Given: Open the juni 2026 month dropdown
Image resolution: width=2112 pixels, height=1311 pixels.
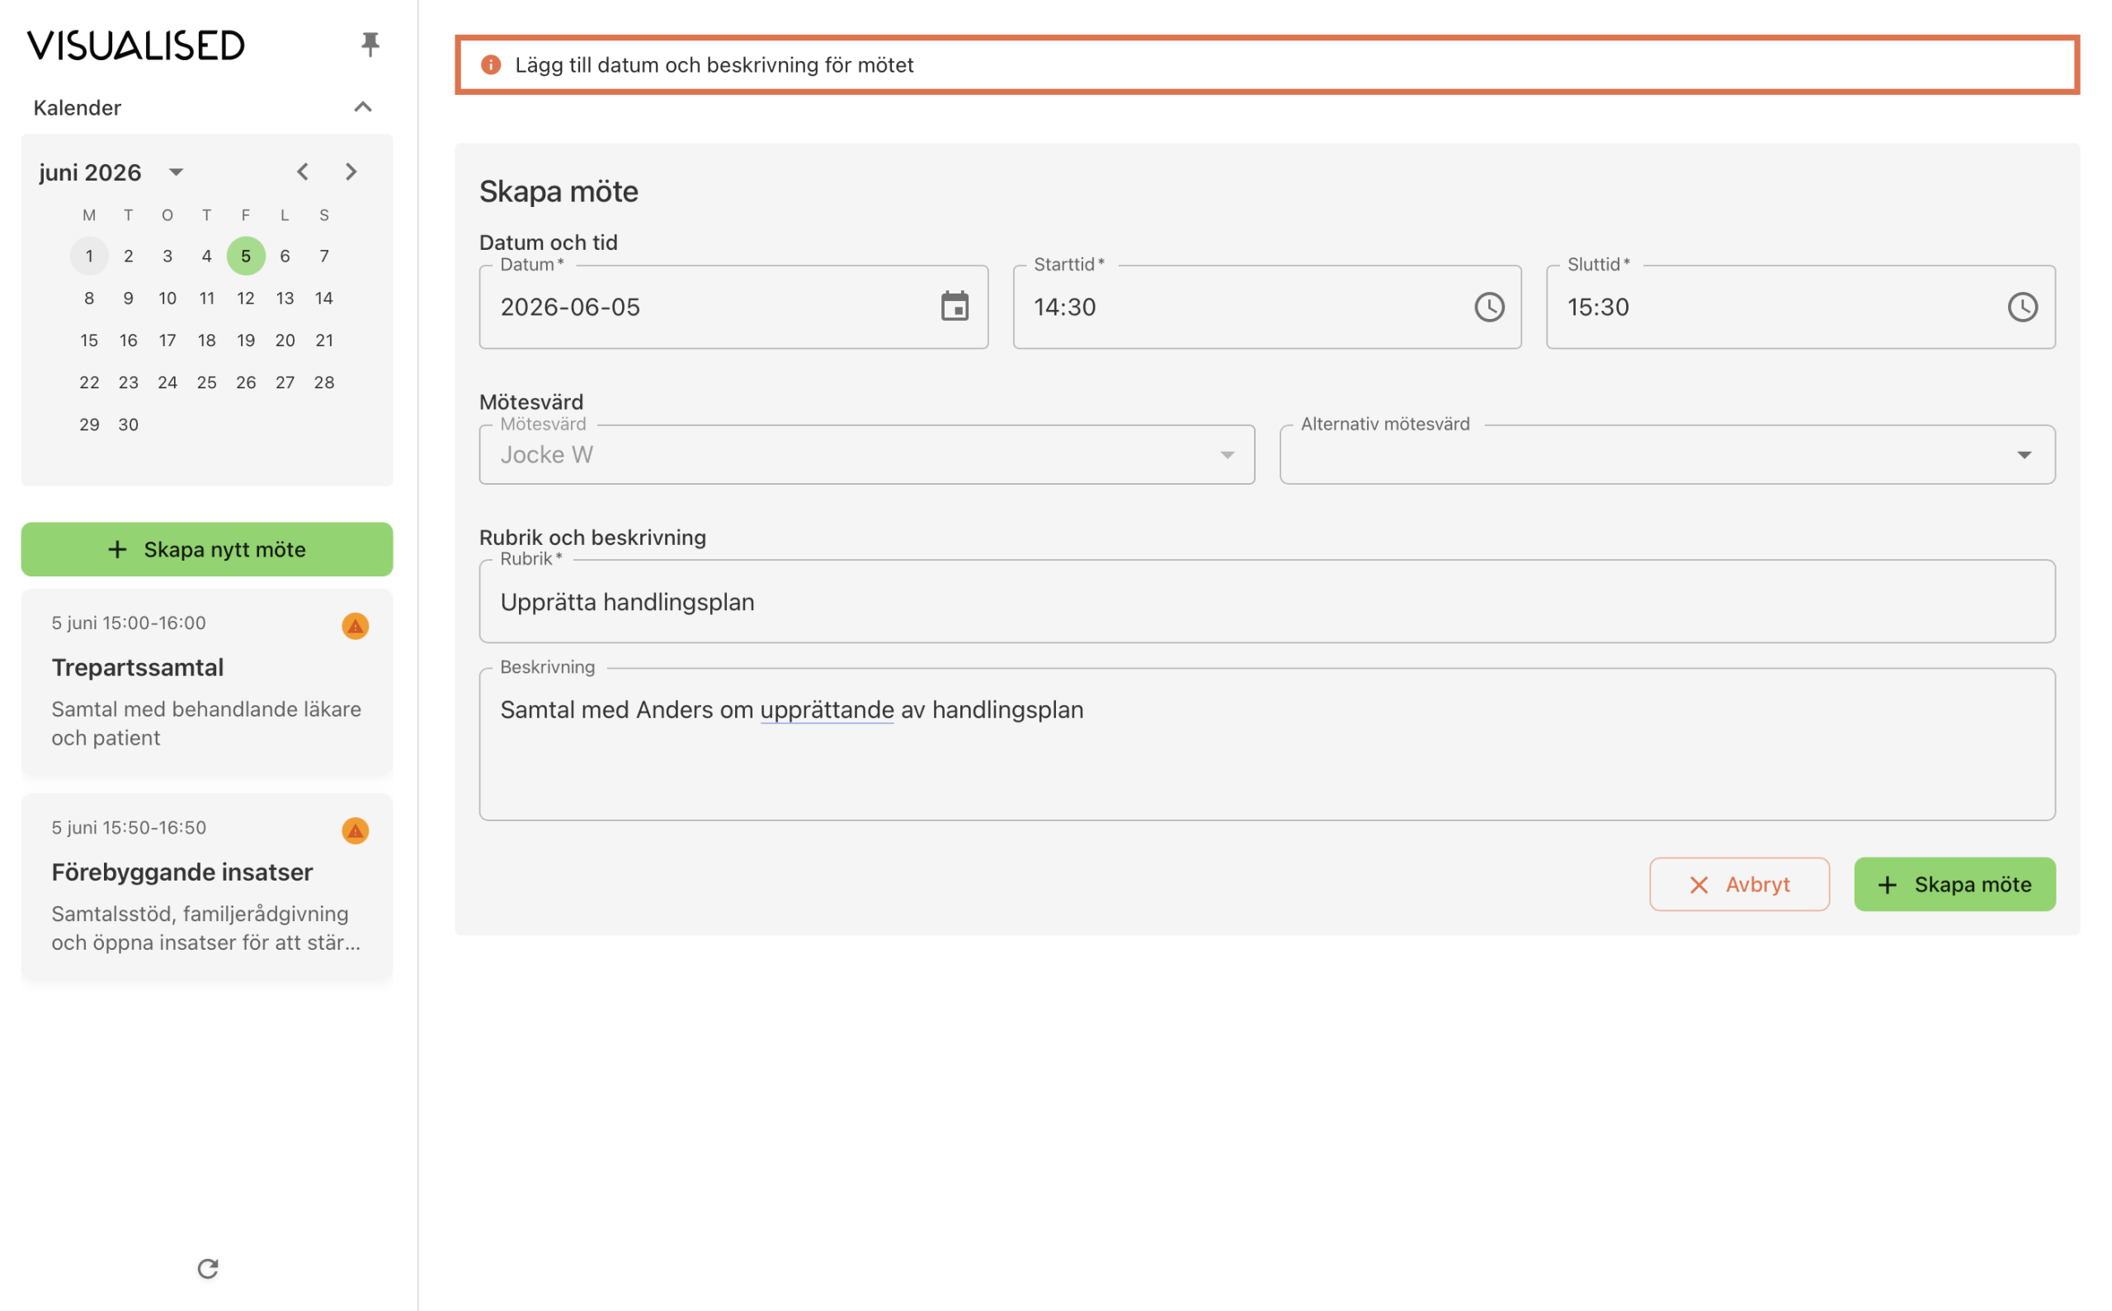Looking at the screenshot, I should pyautogui.click(x=176, y=172).
